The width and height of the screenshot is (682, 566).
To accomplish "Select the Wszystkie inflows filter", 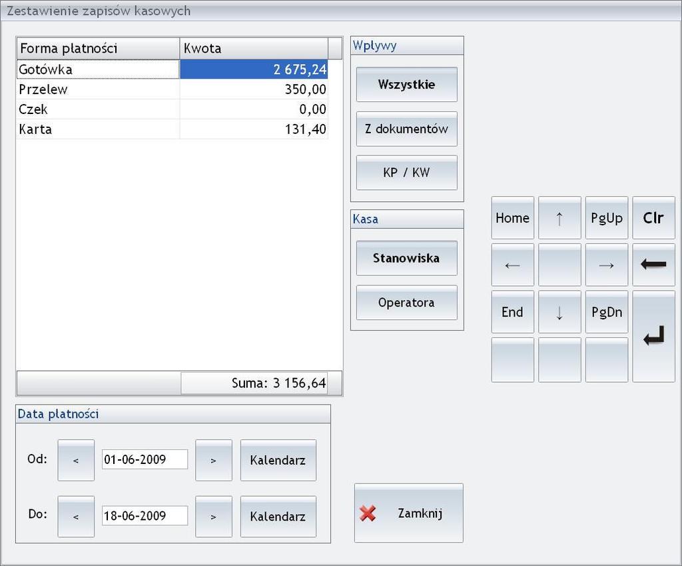I will click(407, 85).
